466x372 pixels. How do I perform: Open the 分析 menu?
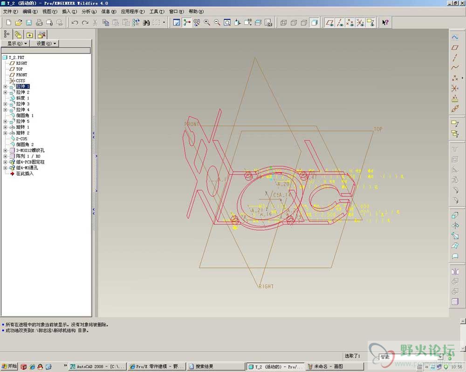click(x=89, y=12)
